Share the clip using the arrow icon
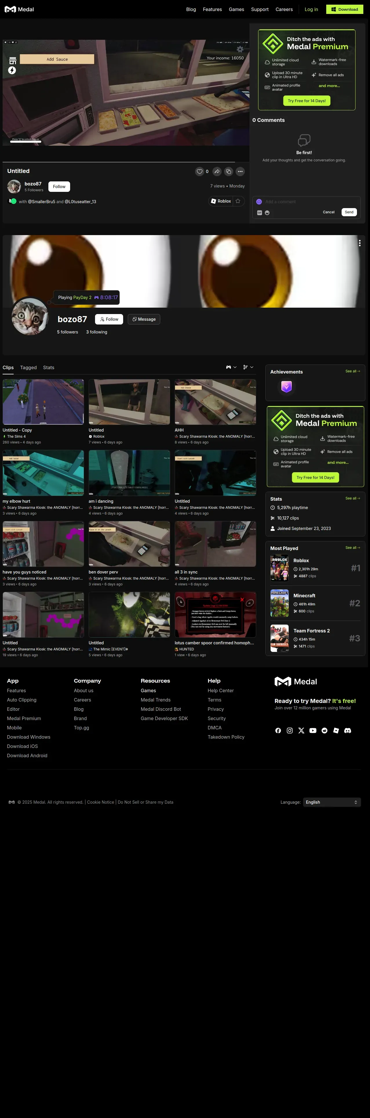The height and width of the screenshot is (1118, 370). pos(217,172)
